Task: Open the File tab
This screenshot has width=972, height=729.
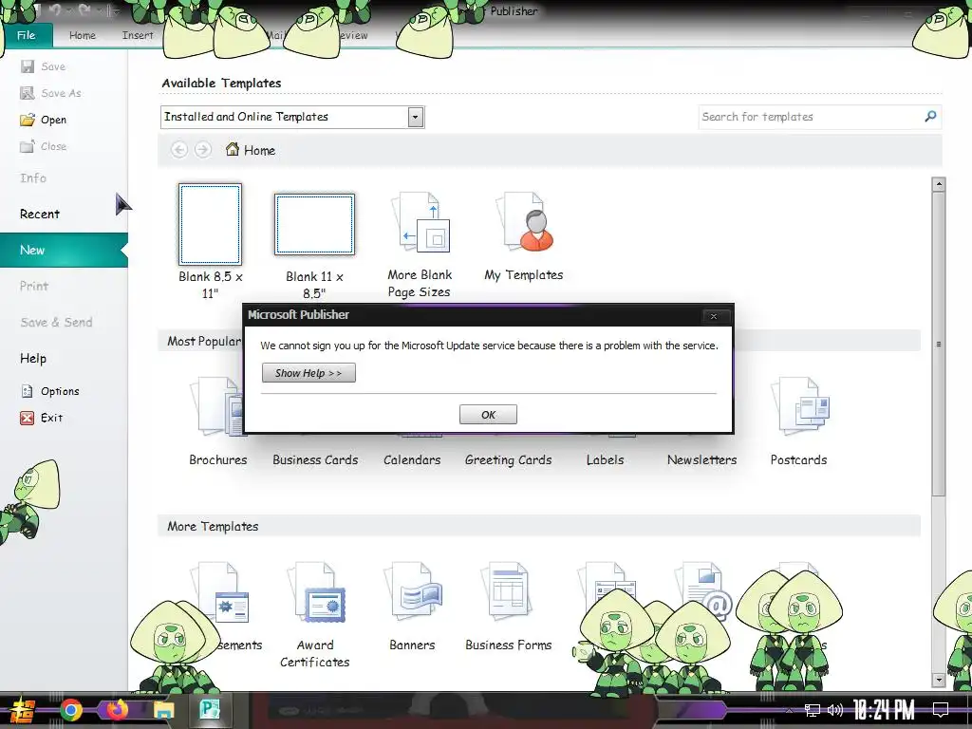Action: point(26,35)
